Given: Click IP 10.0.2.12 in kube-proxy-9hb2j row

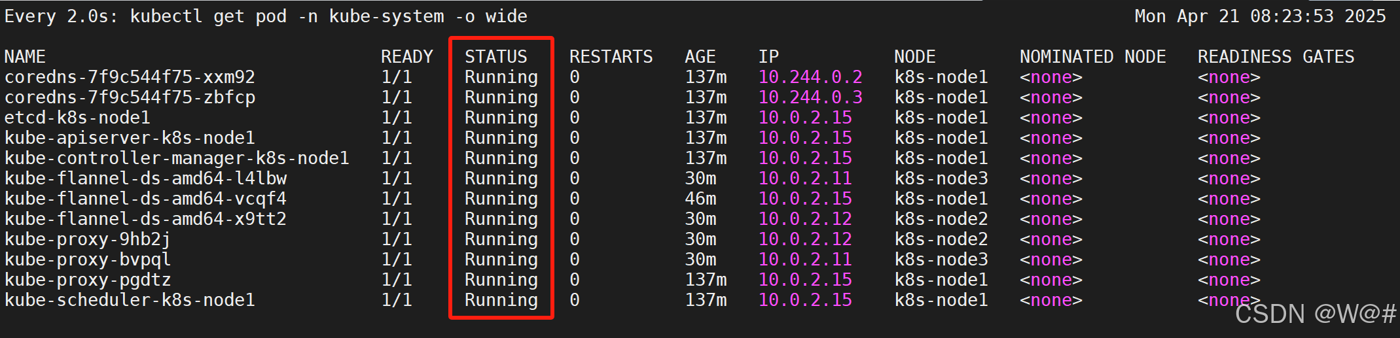Looking at the screenshot, I should point(805,239).
